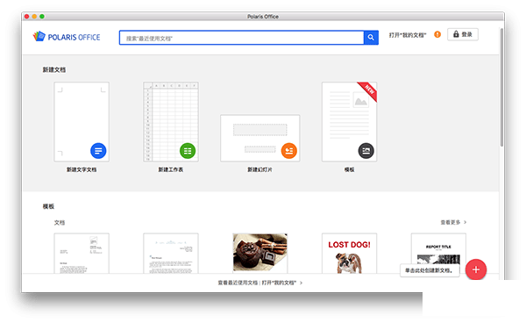
Task: Click the orange alert notification icon
Action: coord(437,34)
